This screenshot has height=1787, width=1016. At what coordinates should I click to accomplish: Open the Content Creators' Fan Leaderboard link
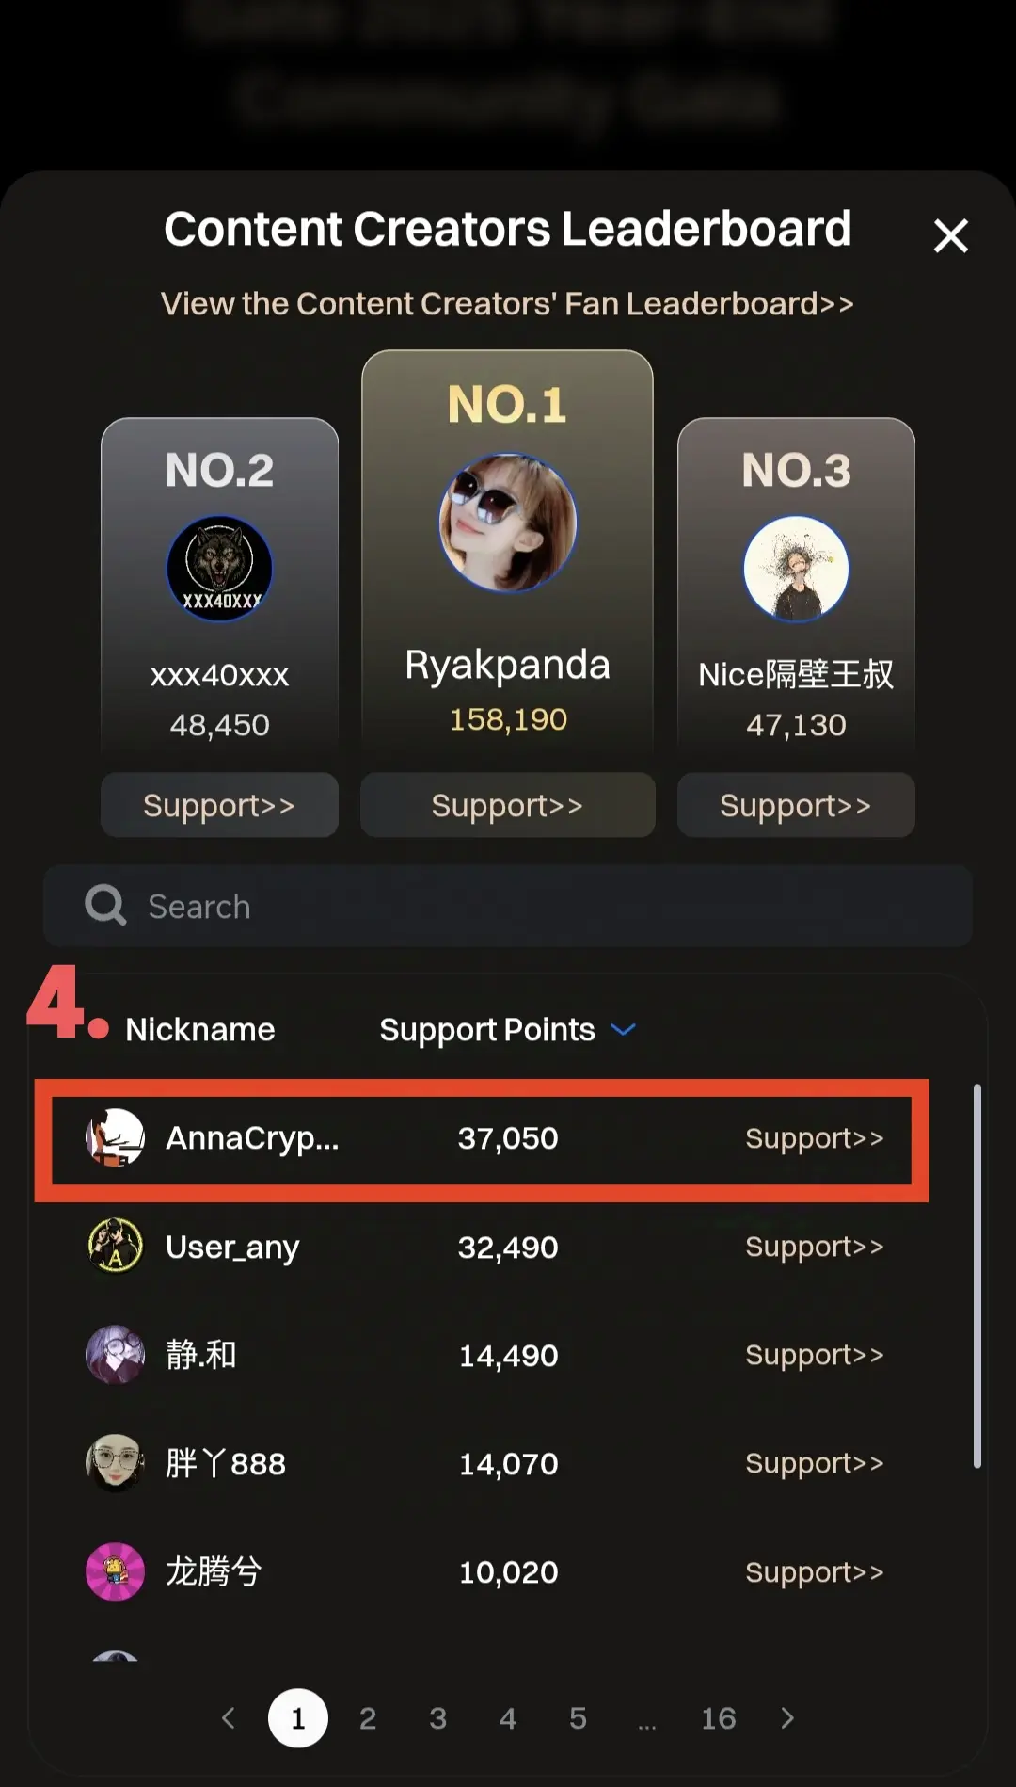pos(508,304)
